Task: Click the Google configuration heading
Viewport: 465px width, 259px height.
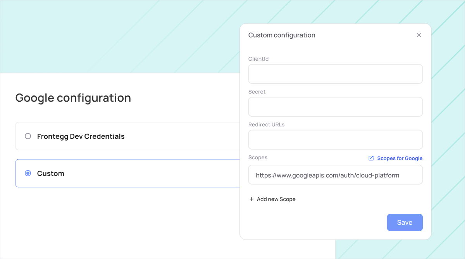Action: [73, 98]
